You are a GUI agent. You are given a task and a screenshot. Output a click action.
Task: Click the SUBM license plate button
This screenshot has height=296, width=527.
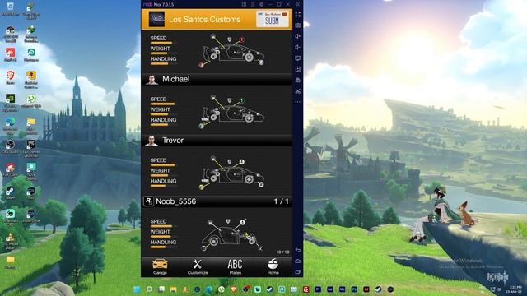coord(272,19)
